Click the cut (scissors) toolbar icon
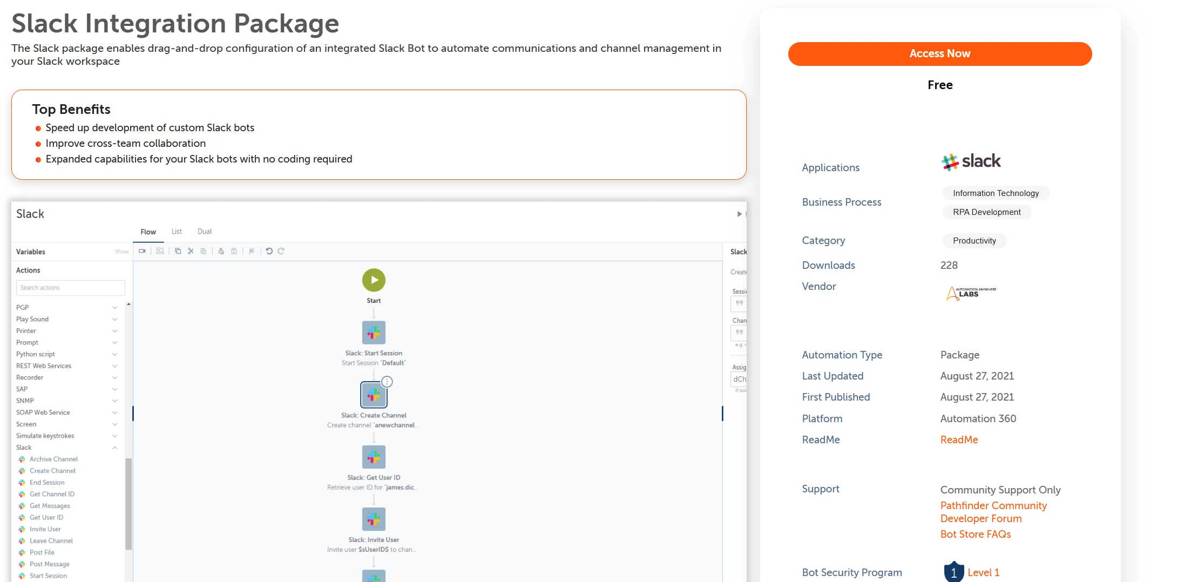This screenshot has width=1191, height=582. pyautogui.click(x=191, y=251)
